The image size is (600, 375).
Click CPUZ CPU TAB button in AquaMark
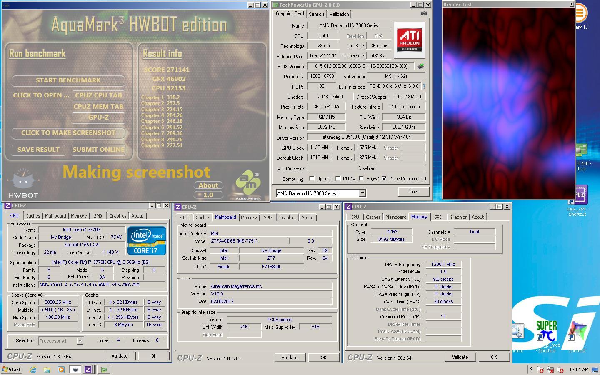(x=99, y=95)
